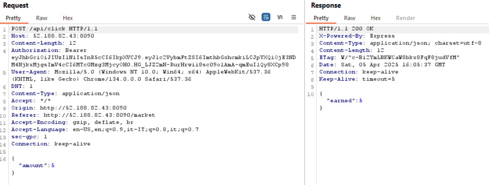Toggle the blue word wrap icon

pos(266,17)
